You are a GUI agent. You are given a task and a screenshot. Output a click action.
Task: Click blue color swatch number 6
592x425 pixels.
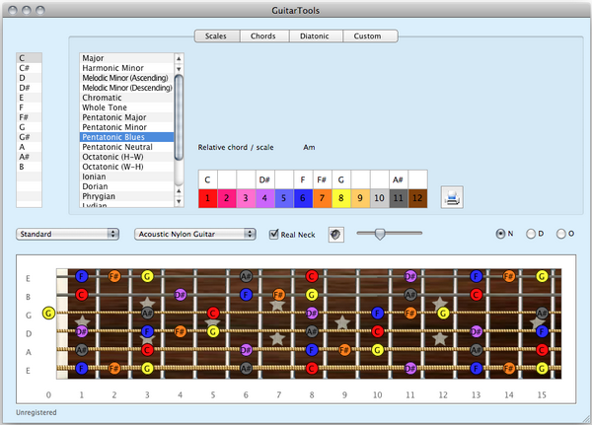click(x=303, y=198)
